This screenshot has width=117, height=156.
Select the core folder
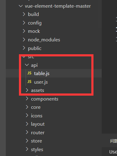[x=36, y=107]
